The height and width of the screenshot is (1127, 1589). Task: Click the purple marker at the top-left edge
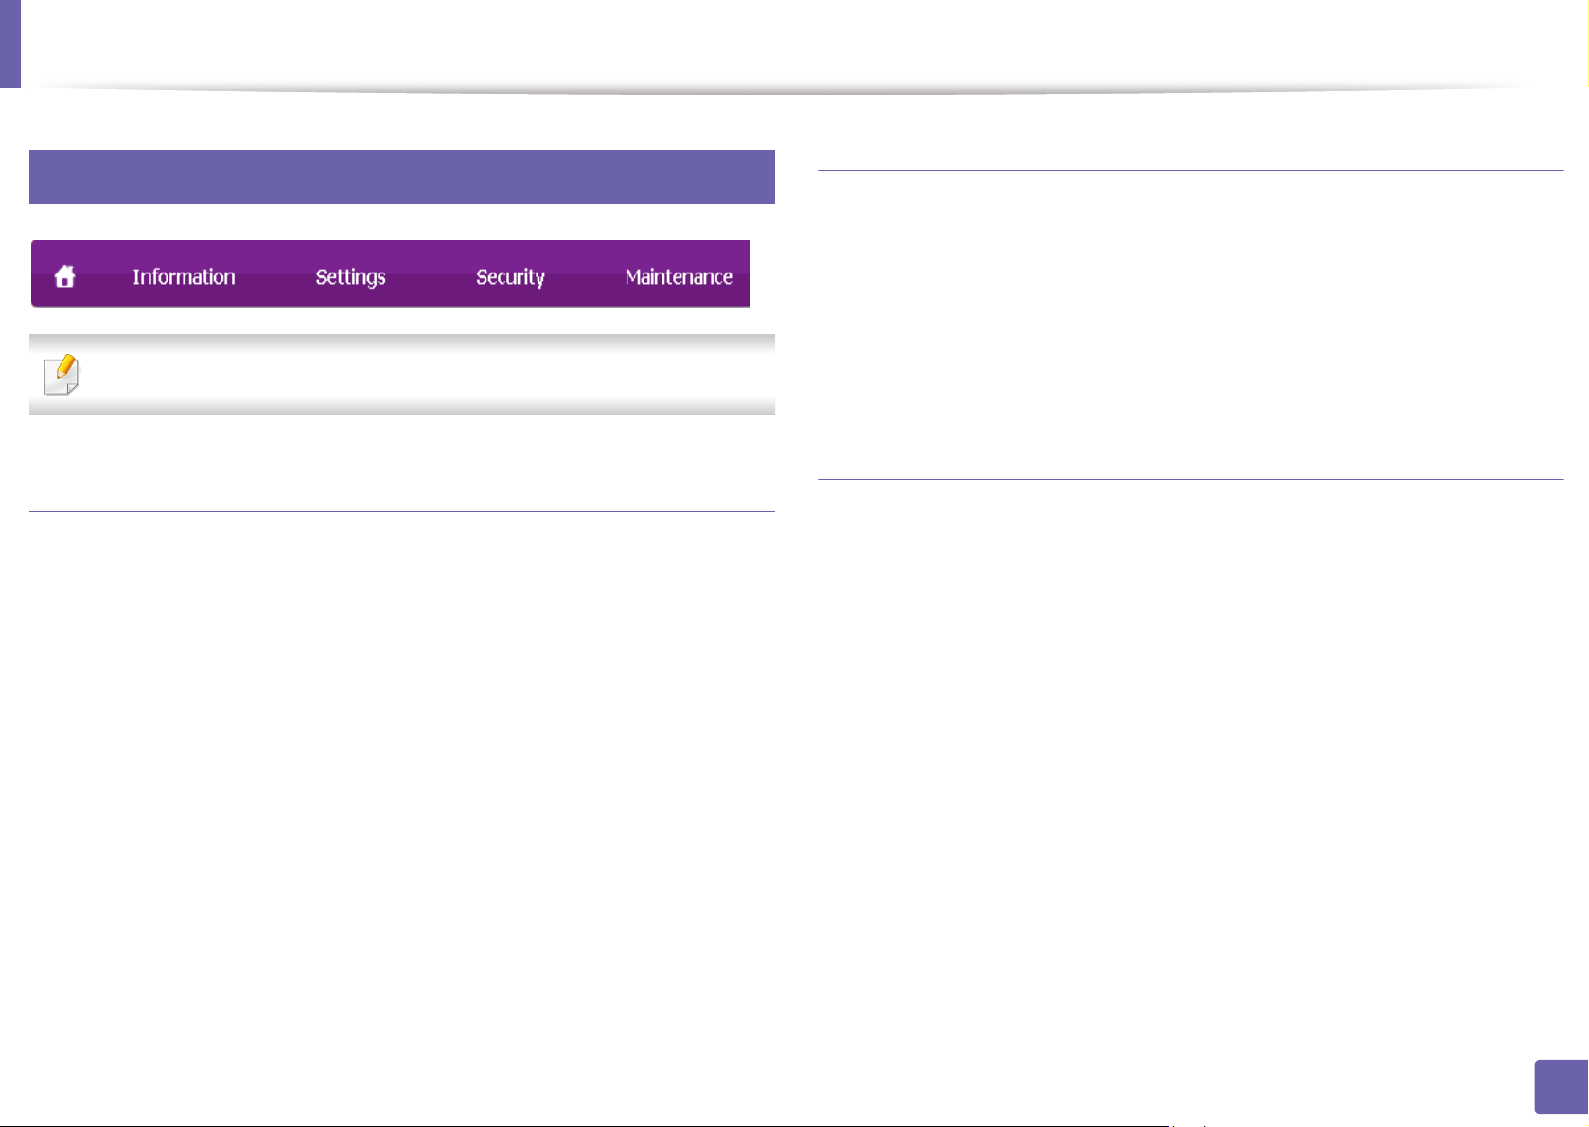(x=10, y=44)
